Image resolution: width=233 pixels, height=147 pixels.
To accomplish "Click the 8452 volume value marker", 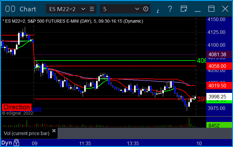I will tap(219, 125).
